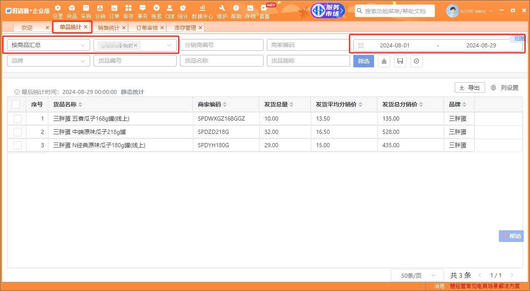
Task: Expand the 按商品汇总 dropdown
Action: [48, 45]
